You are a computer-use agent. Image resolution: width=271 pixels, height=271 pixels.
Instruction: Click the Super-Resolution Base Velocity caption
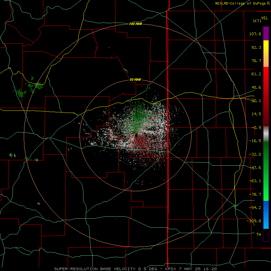point(135,269)
